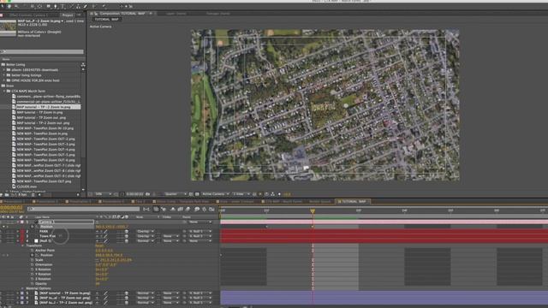
Task: Switch to the Project panel tab
Action: (x=67, y=15)
